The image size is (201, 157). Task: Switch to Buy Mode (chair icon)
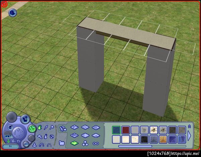coord(25,119)
